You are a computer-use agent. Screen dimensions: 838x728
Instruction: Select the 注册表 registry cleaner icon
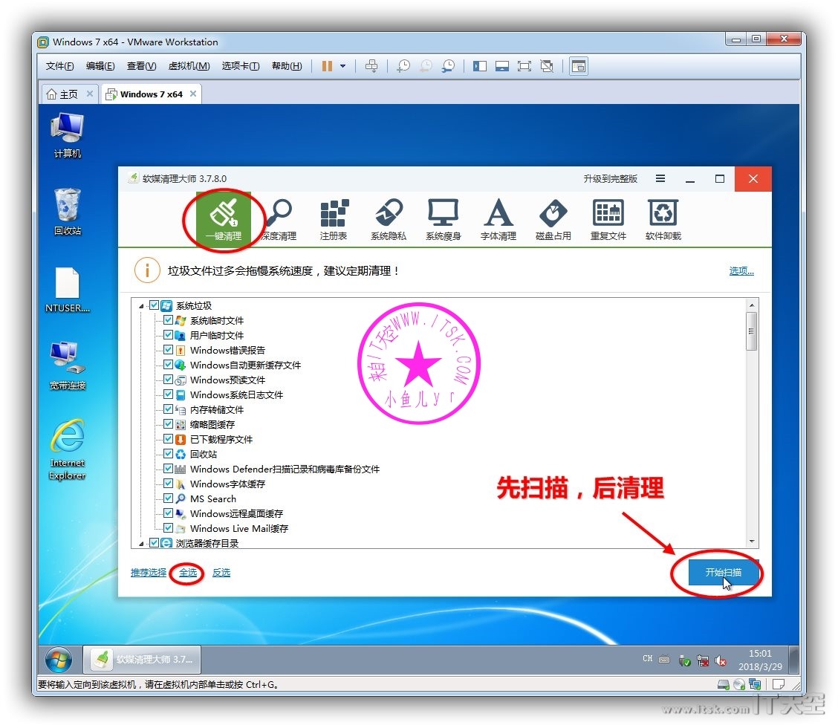[334, 218]
